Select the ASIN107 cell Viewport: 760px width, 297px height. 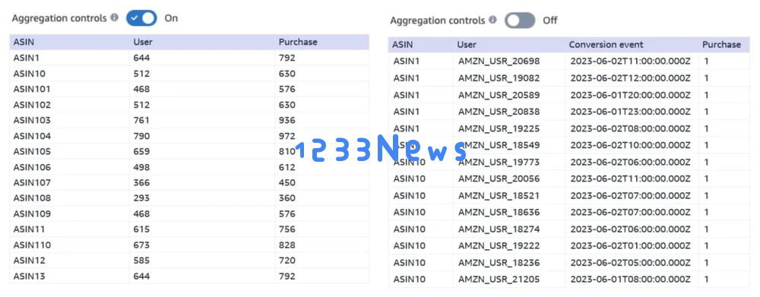coord(32,182)
